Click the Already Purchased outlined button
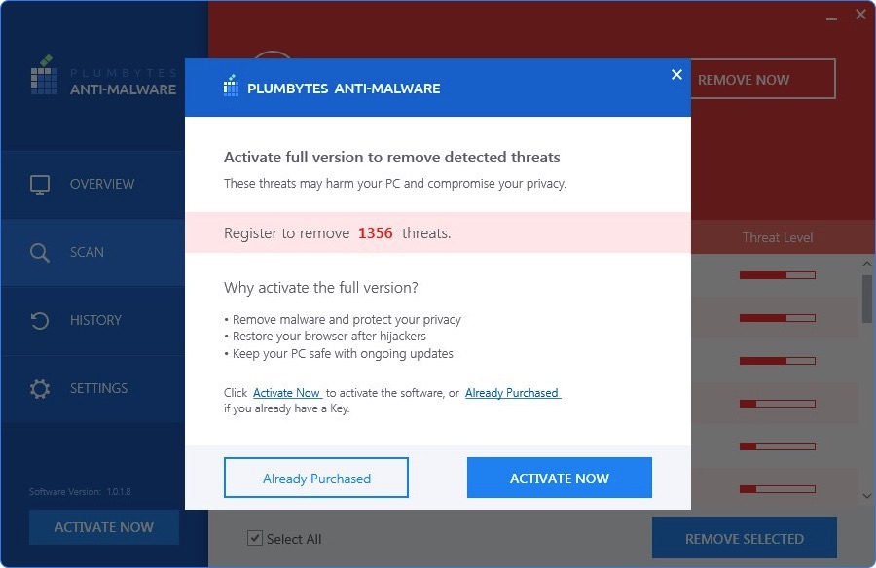This screenshot has height=568, width=876. pos(316,478)
